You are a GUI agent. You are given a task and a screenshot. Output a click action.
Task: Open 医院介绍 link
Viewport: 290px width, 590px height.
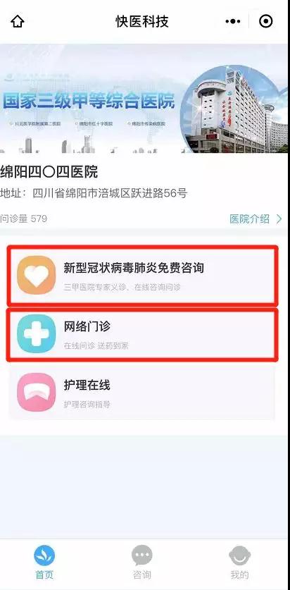pos(250,219)
